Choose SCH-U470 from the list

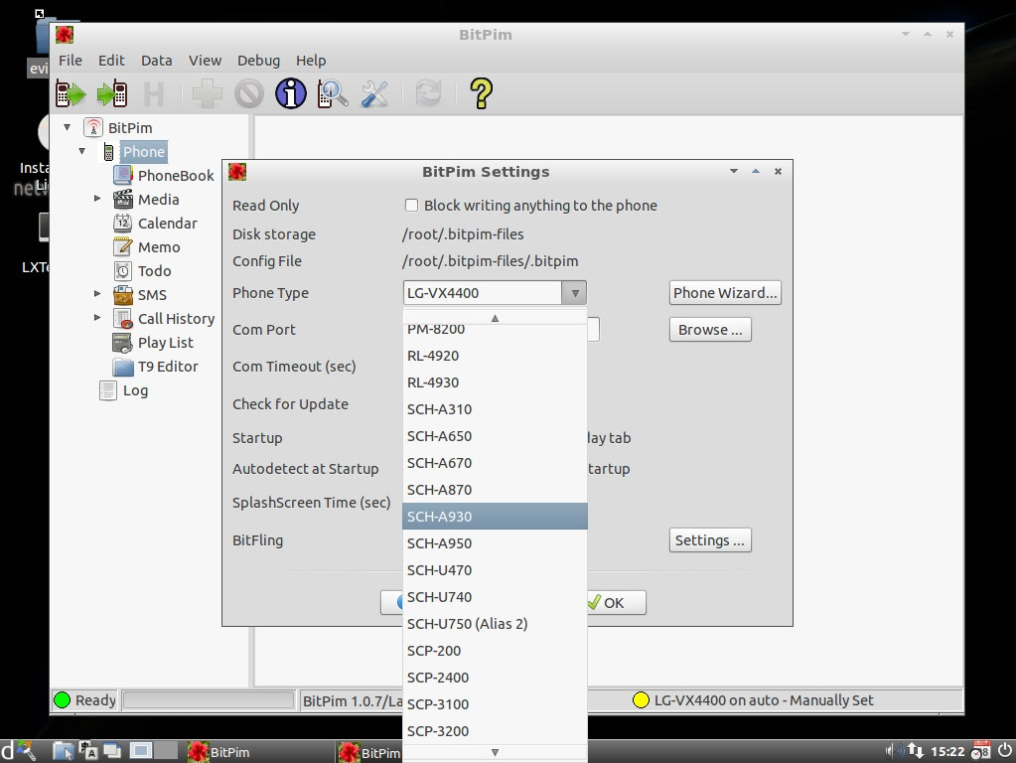coord(495,570)
